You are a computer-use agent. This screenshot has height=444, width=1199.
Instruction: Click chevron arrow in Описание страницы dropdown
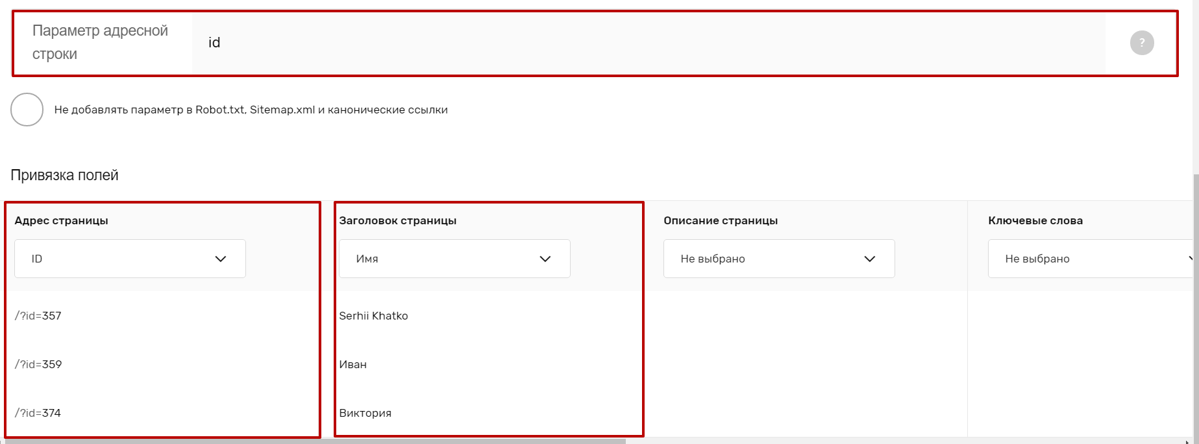click(870, 259)
